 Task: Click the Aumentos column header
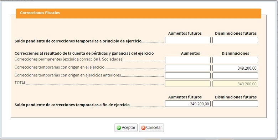[190, 53]
